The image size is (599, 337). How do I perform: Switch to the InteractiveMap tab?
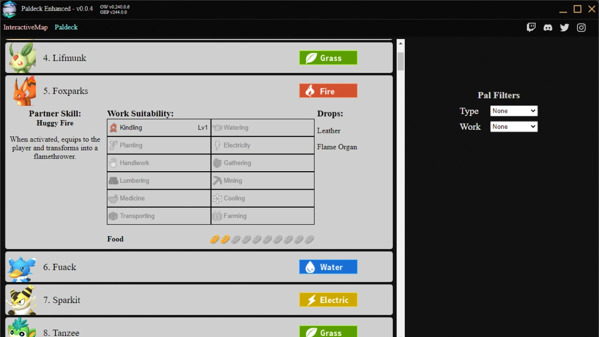click(25, 27)
